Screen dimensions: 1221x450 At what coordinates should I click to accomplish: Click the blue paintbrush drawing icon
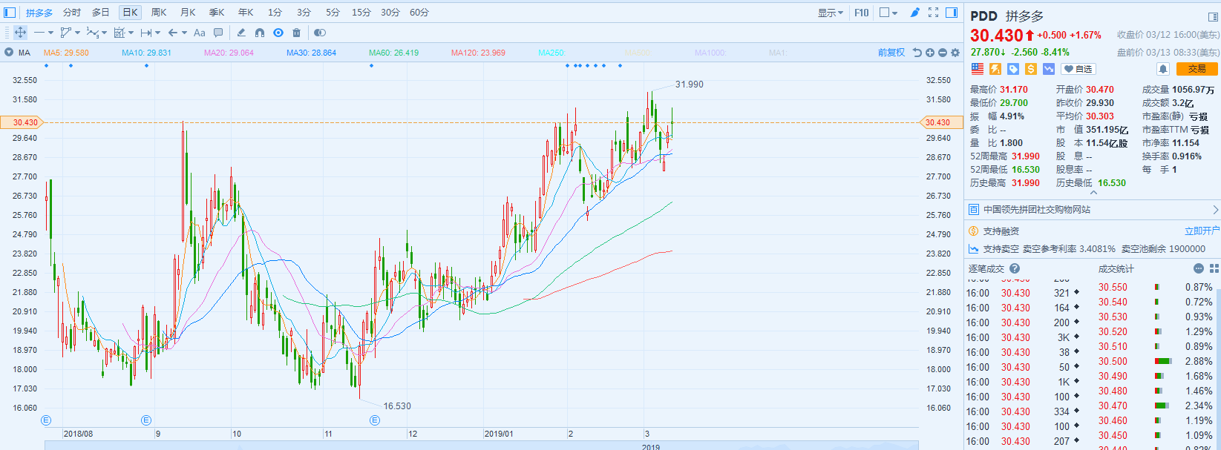point(915,13)
